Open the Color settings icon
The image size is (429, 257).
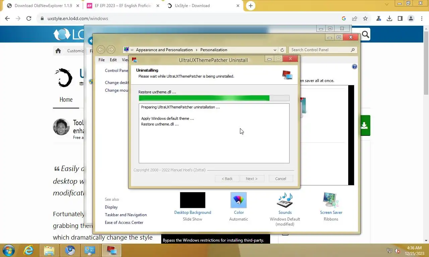click(239, 200)
